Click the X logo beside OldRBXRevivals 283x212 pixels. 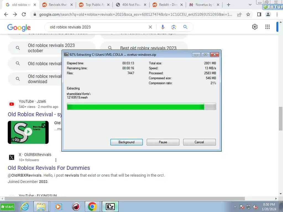[x=12, y=157]
